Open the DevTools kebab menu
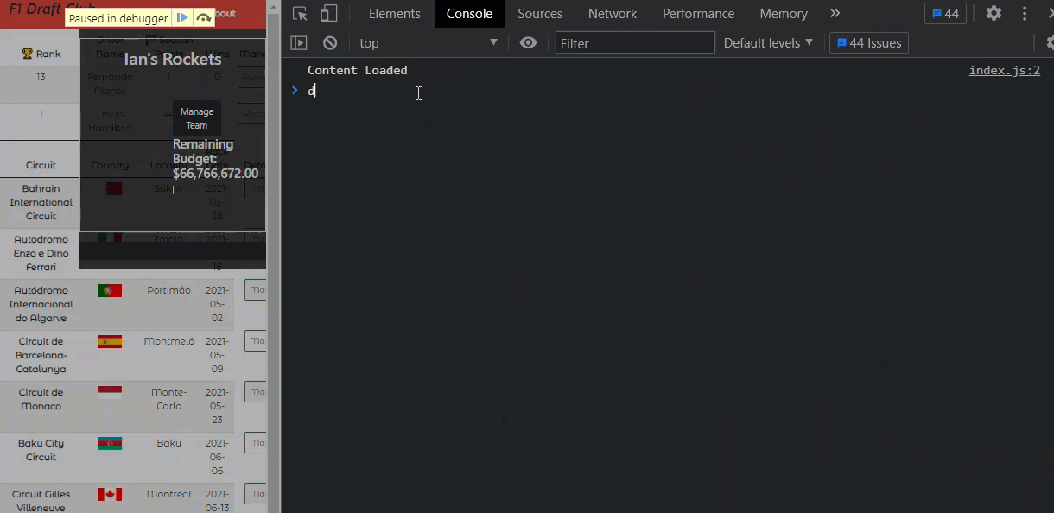 tap(1025, 13)
